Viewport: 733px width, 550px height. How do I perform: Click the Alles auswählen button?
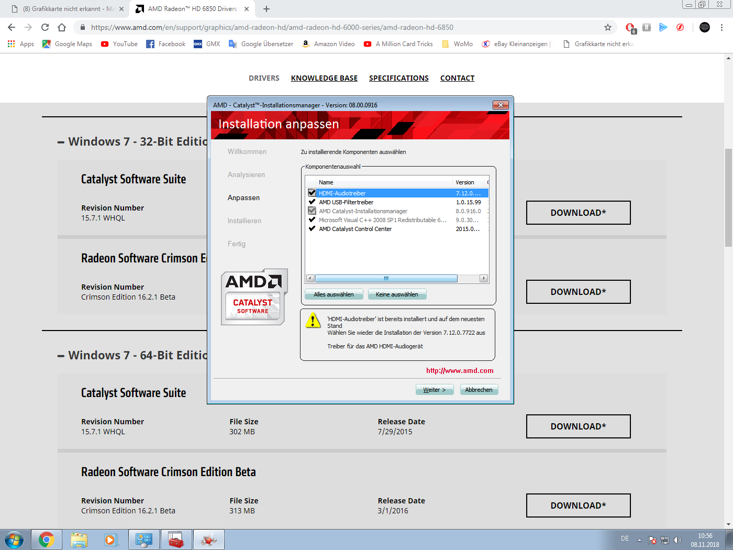click(x=334, y=294)
